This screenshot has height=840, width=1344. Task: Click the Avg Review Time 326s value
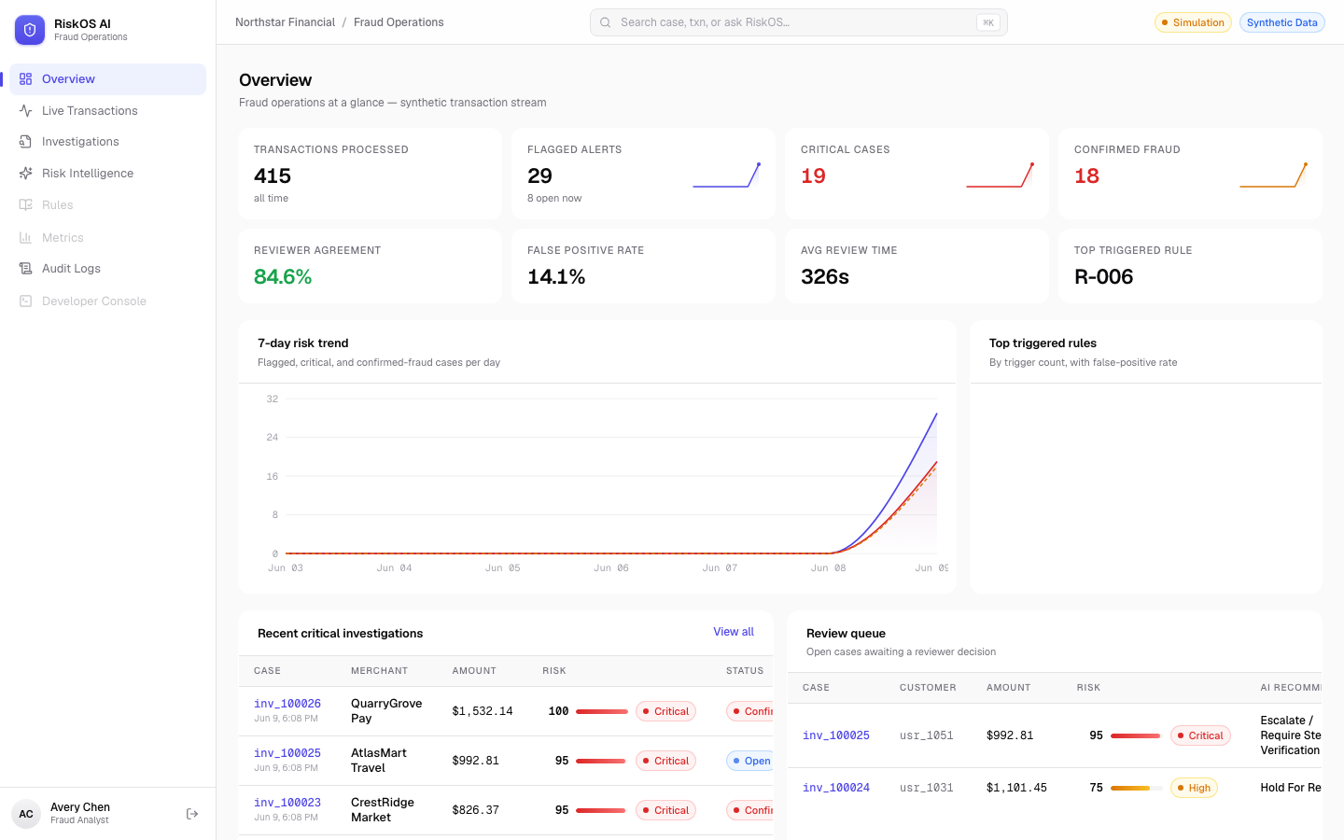coord(825,276)
